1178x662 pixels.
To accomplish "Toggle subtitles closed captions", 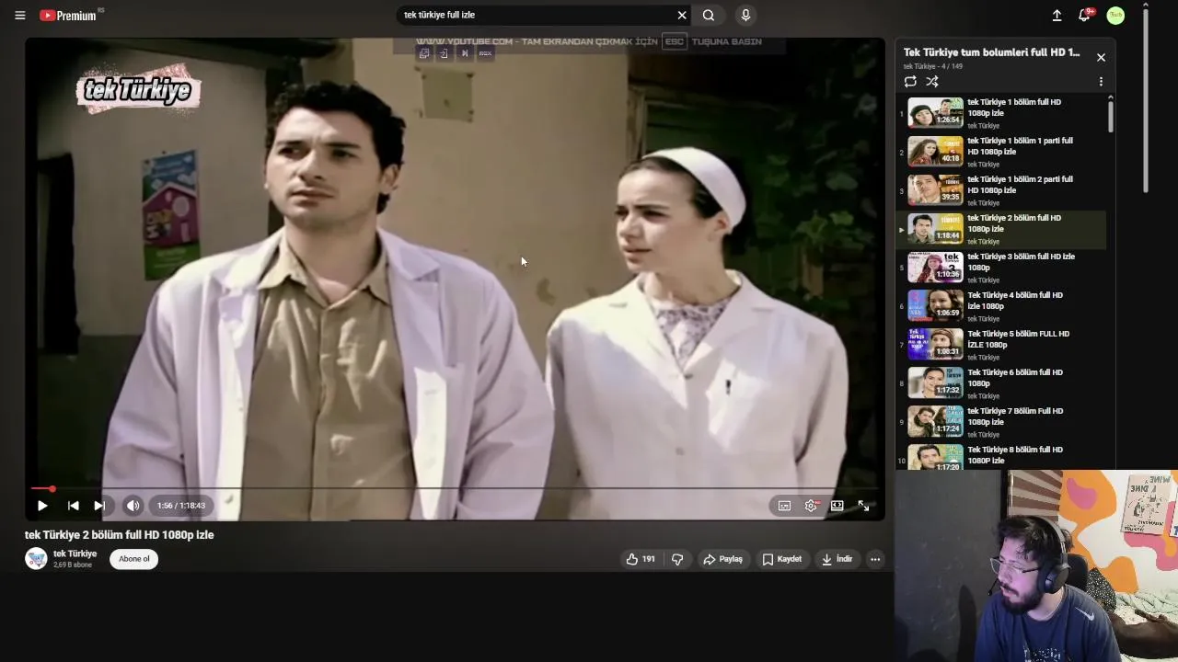I will [784, 506].
